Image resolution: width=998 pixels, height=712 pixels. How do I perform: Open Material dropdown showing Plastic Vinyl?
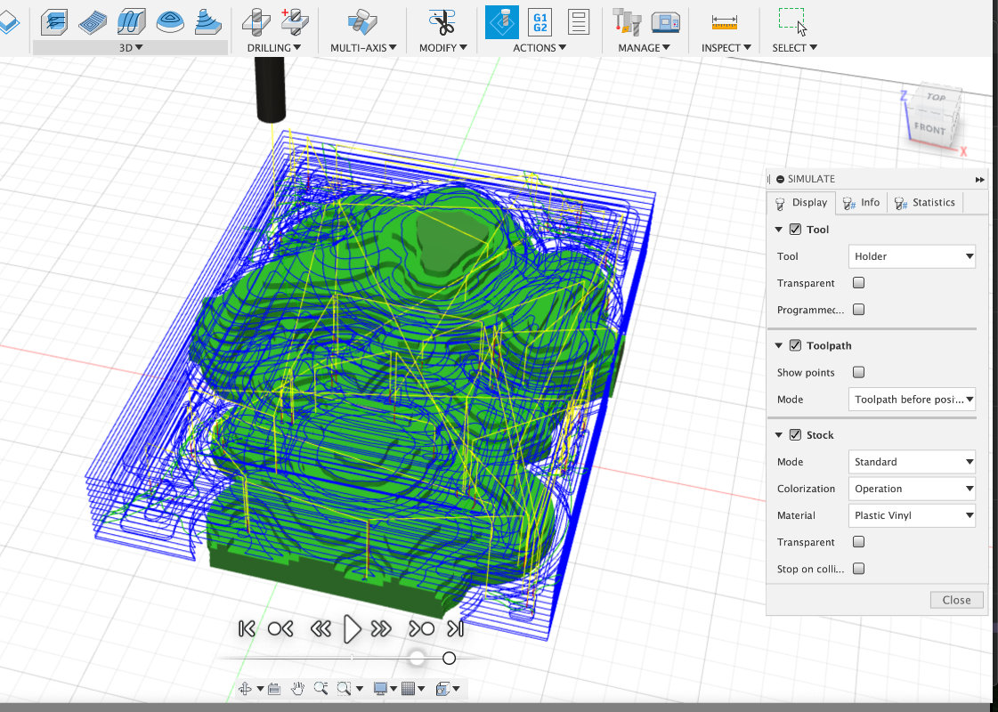[x=912, y=515]
